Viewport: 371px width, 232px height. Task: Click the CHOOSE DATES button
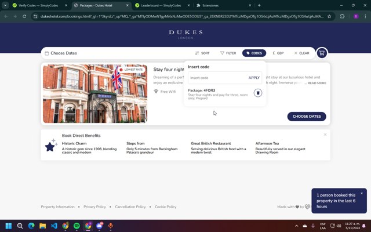click(307, 117)
